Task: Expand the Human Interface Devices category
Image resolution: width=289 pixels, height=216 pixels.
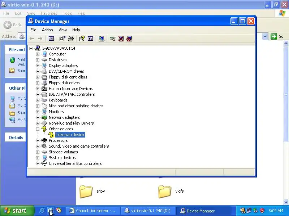Action: (38, 89)
